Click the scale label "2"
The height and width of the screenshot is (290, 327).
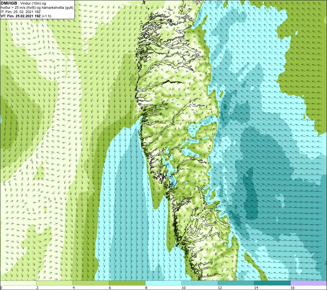pyautogui.click(x=37, y=288)
